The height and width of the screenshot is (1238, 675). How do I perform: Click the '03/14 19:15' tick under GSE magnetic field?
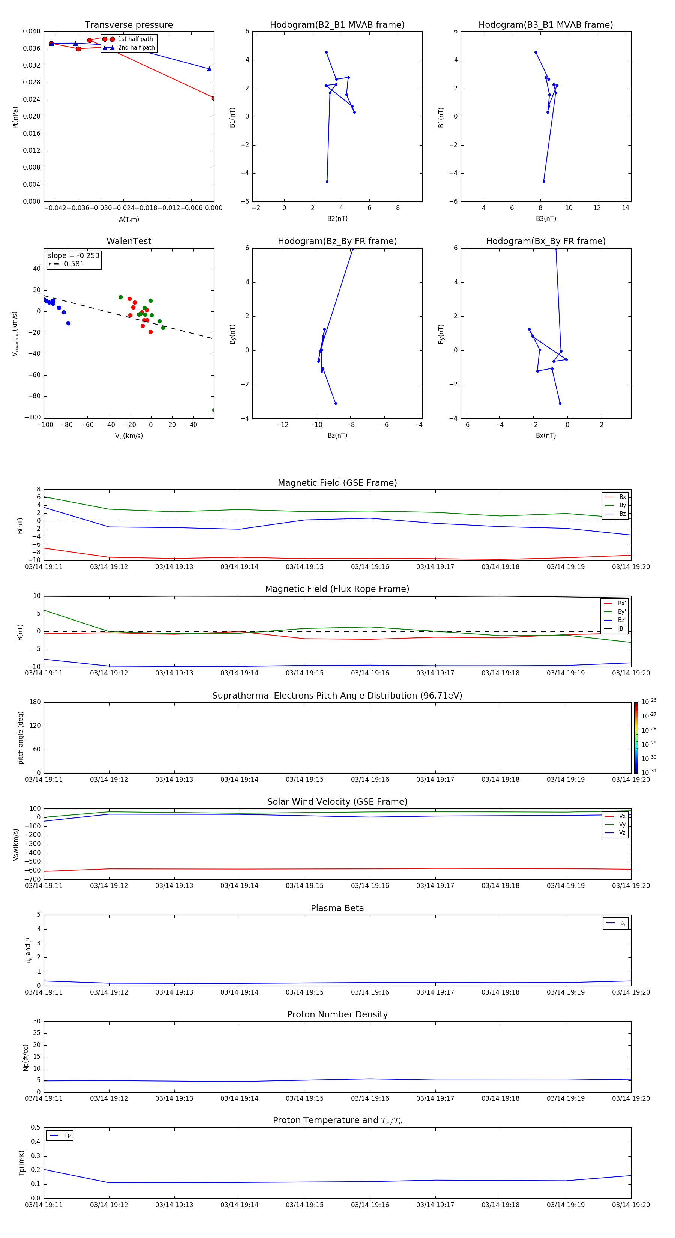pyautogui.click(x=304, y=567)
